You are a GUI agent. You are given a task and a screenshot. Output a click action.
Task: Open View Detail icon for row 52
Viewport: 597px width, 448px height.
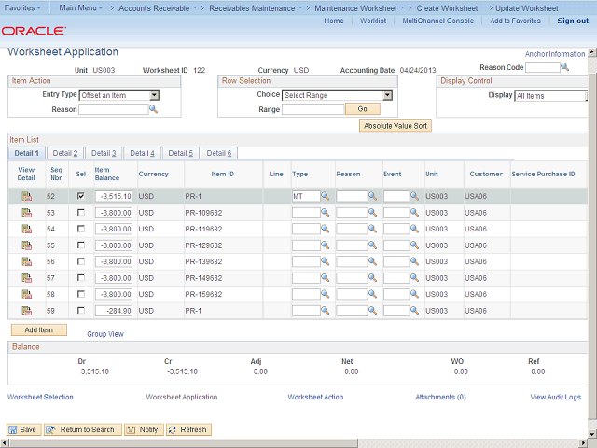coord(26,197)
